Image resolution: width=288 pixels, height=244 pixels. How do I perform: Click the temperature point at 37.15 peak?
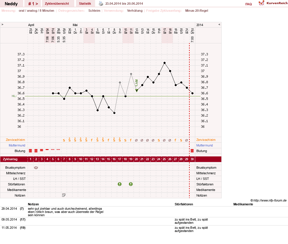165,63
